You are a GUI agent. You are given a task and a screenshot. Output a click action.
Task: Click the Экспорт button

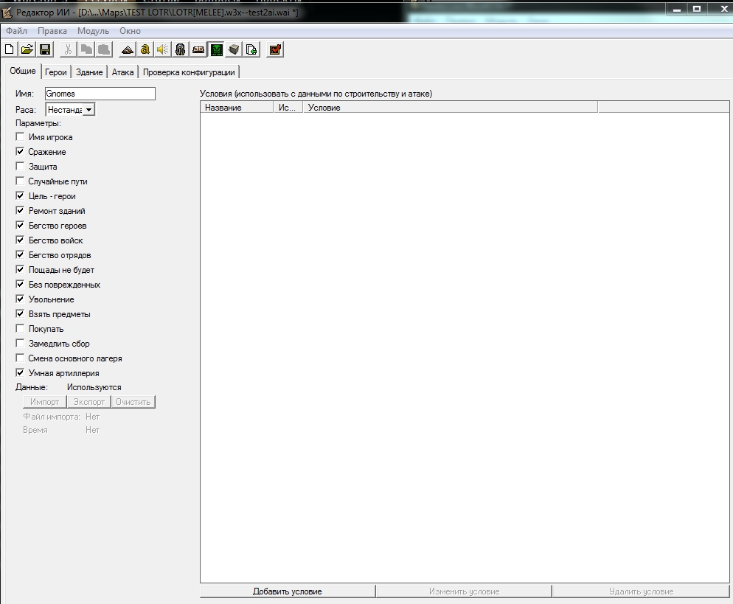pyautogui.click(x=88, y=402)
